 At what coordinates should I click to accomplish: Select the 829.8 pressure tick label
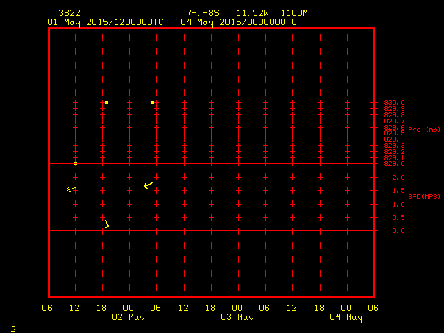click(x=394, y=114)
